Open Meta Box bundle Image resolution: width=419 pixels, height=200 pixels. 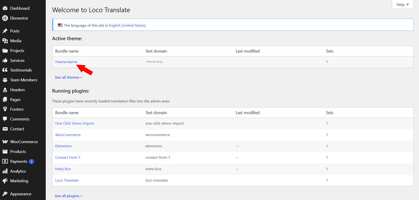63,169
